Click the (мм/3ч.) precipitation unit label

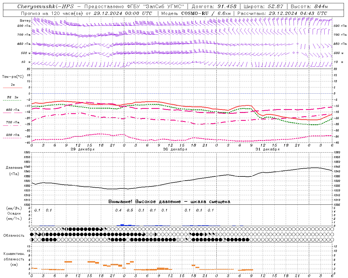pyautogui.click(x=14, y=208)
